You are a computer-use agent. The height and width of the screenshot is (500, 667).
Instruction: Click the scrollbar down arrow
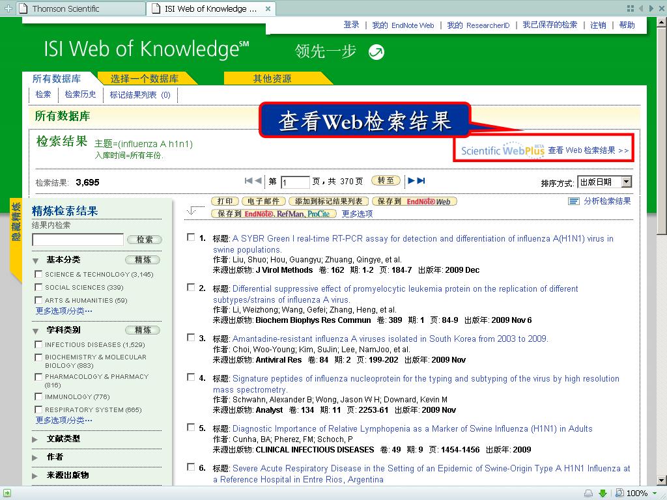pyautogui.click(x=662, y=480)
